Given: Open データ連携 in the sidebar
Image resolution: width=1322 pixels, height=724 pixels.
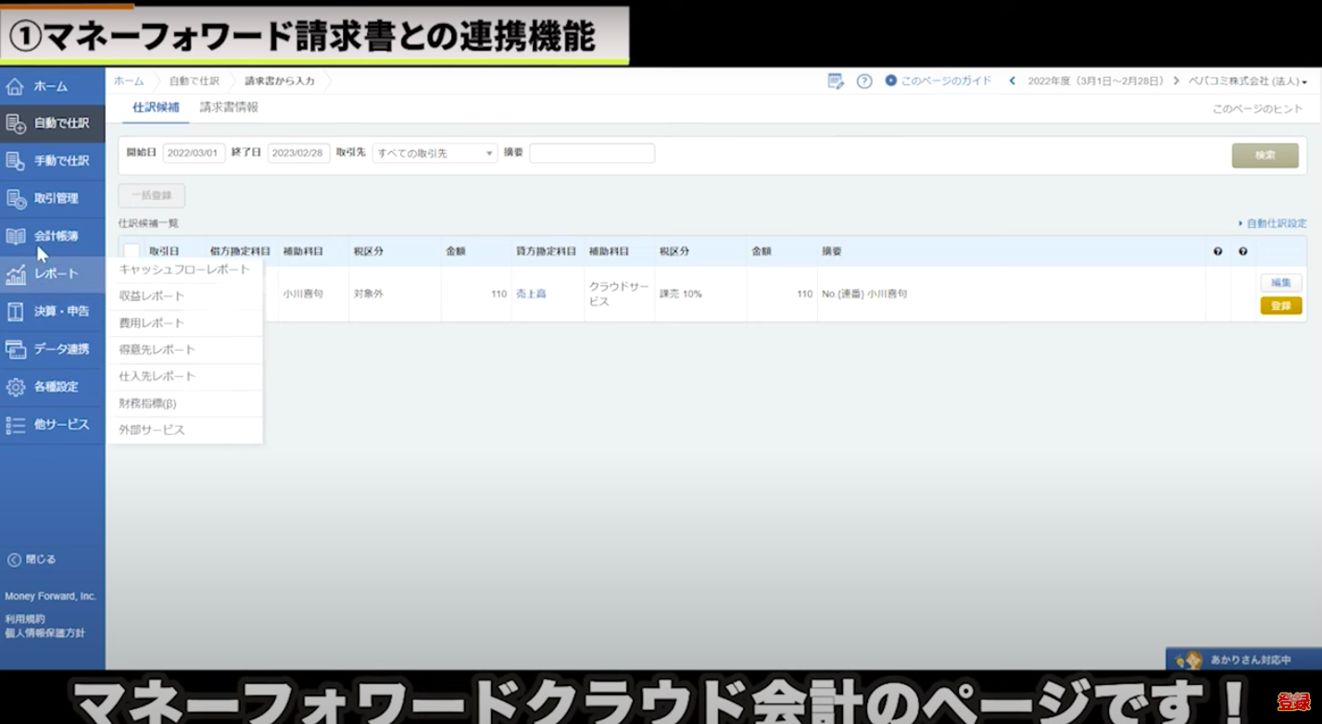Looking at the screenshot, I should click(15, 350).
